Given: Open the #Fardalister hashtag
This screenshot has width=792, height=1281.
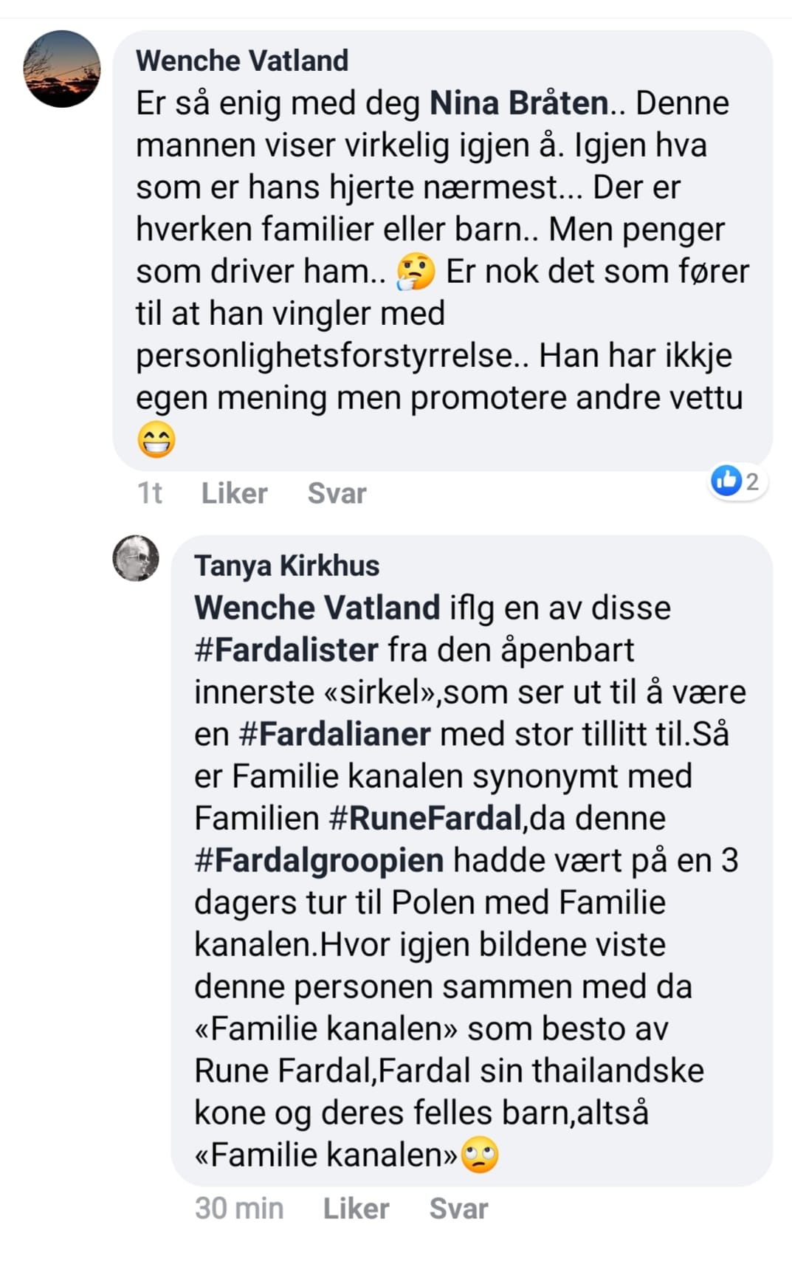Looking at the screenshot, I should click(x=286, y=650).
